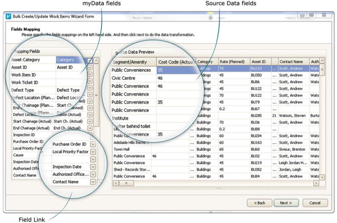Viewport: 337px width, 223px height.
Task: Click the data preview horizontal scrollbar right arrow
Action: [x=316, y=183]
